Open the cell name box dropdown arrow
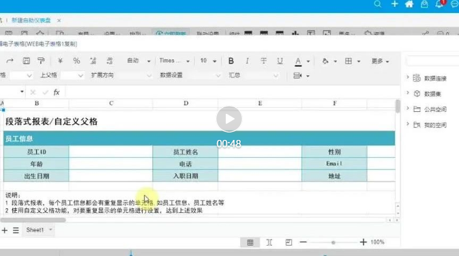The image size is (459, 256). [22, 91]
